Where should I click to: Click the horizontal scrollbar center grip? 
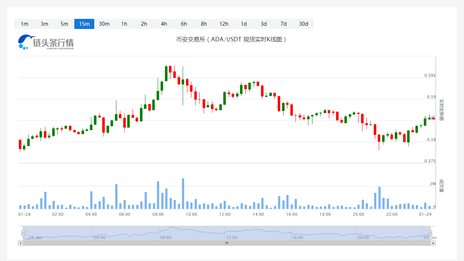point(227,243)
